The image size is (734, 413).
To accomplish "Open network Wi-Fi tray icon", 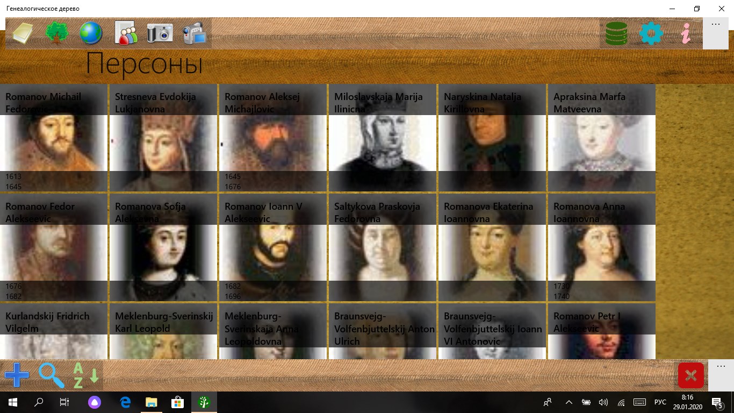I will (x=621, y=402).
